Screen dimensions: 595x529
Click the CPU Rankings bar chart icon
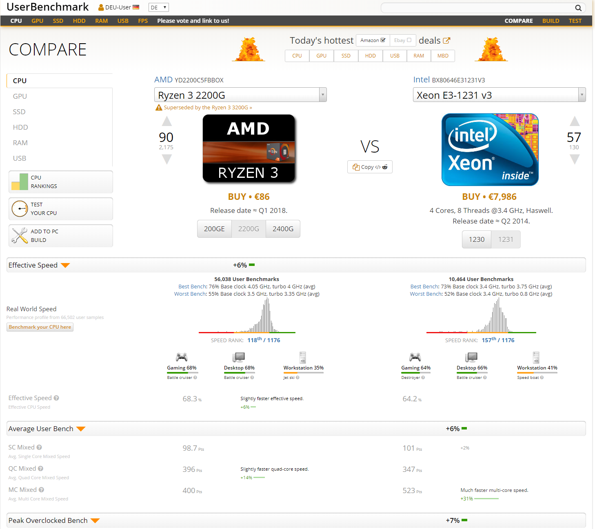(20, 182)
